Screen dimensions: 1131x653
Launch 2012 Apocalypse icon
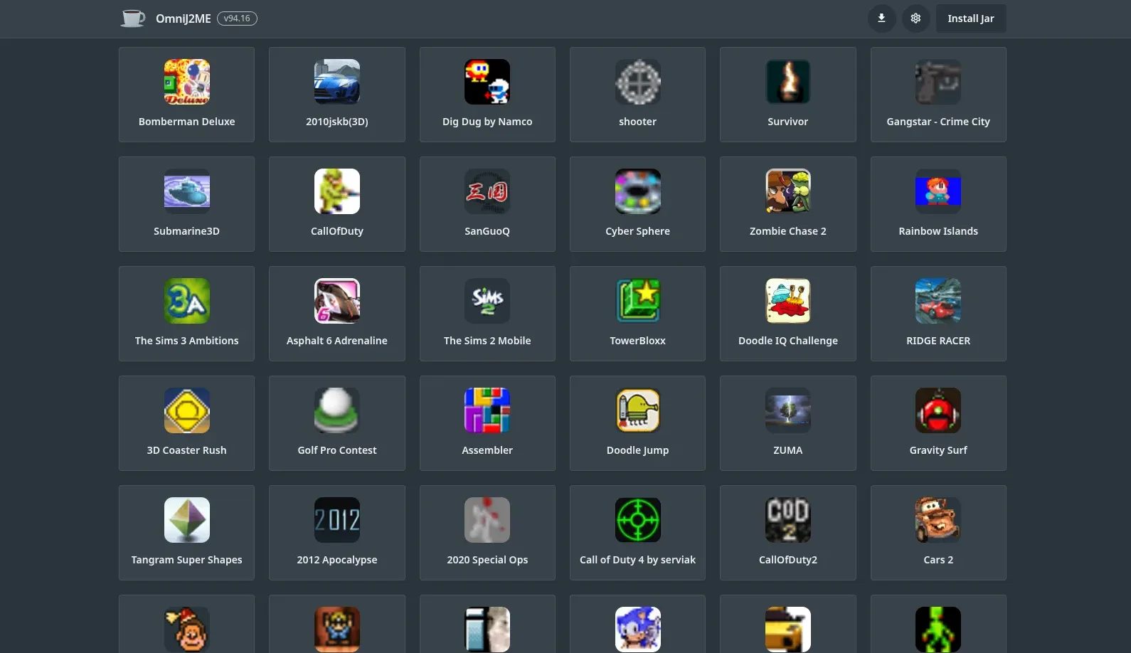coord(337,520)
